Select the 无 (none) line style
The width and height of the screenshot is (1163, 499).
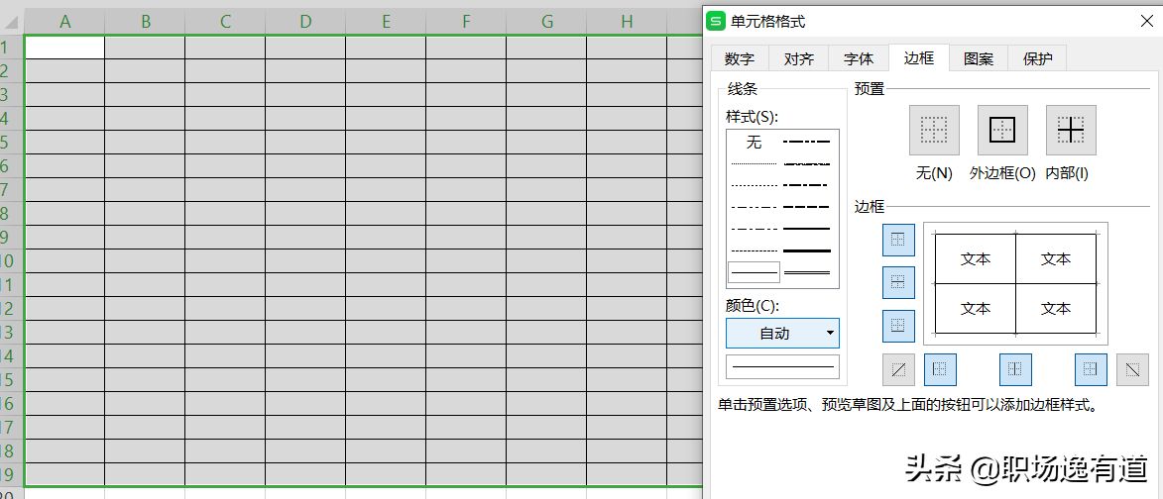point(754,142)
